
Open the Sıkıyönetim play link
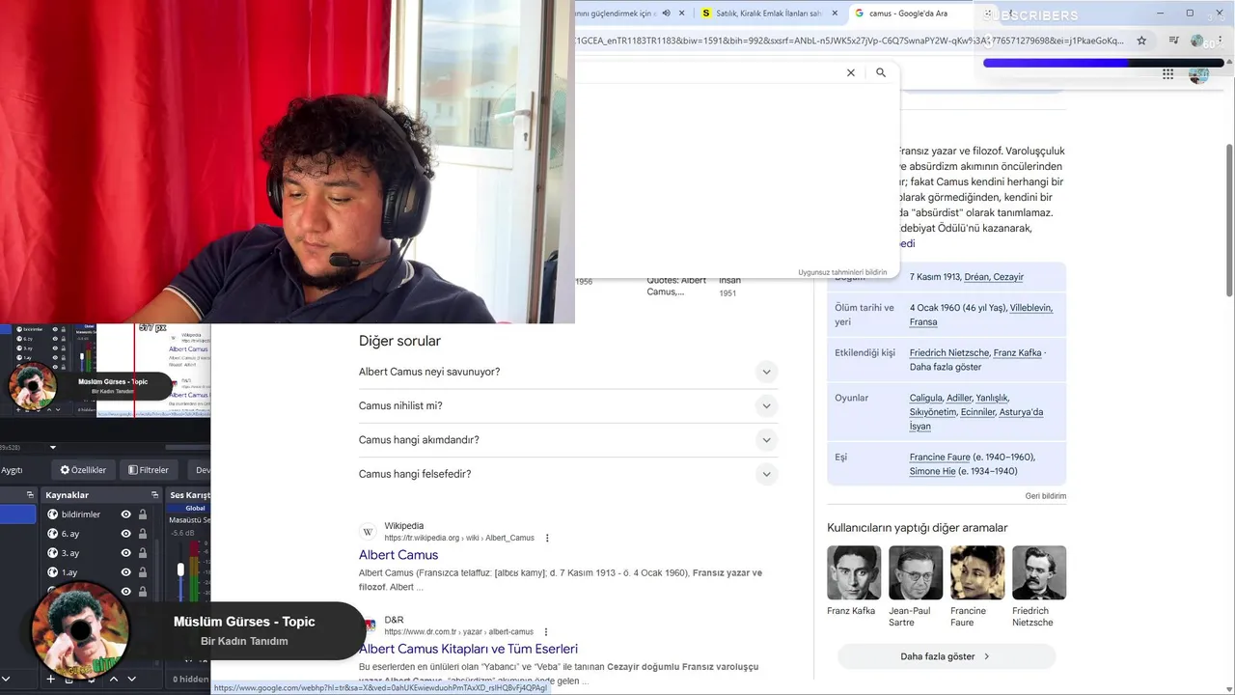pyautogui.click(x=933, y=412)
